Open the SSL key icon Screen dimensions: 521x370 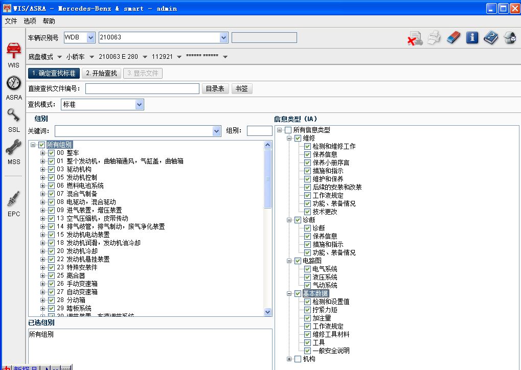click(x=14, y=115)
